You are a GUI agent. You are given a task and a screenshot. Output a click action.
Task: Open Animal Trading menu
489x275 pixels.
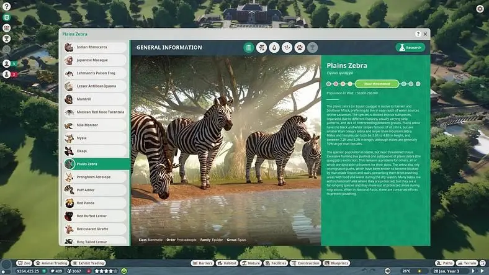click(52, 263)
